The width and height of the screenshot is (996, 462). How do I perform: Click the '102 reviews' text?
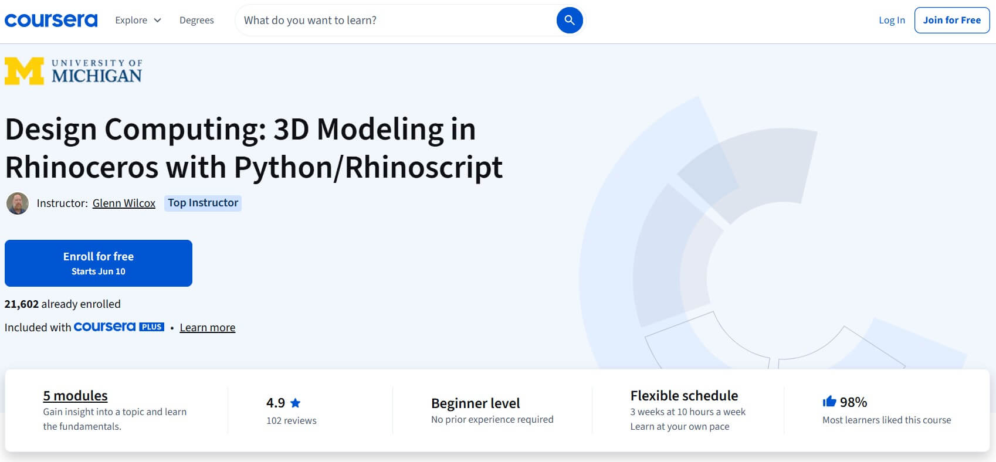tap(292, 420)
